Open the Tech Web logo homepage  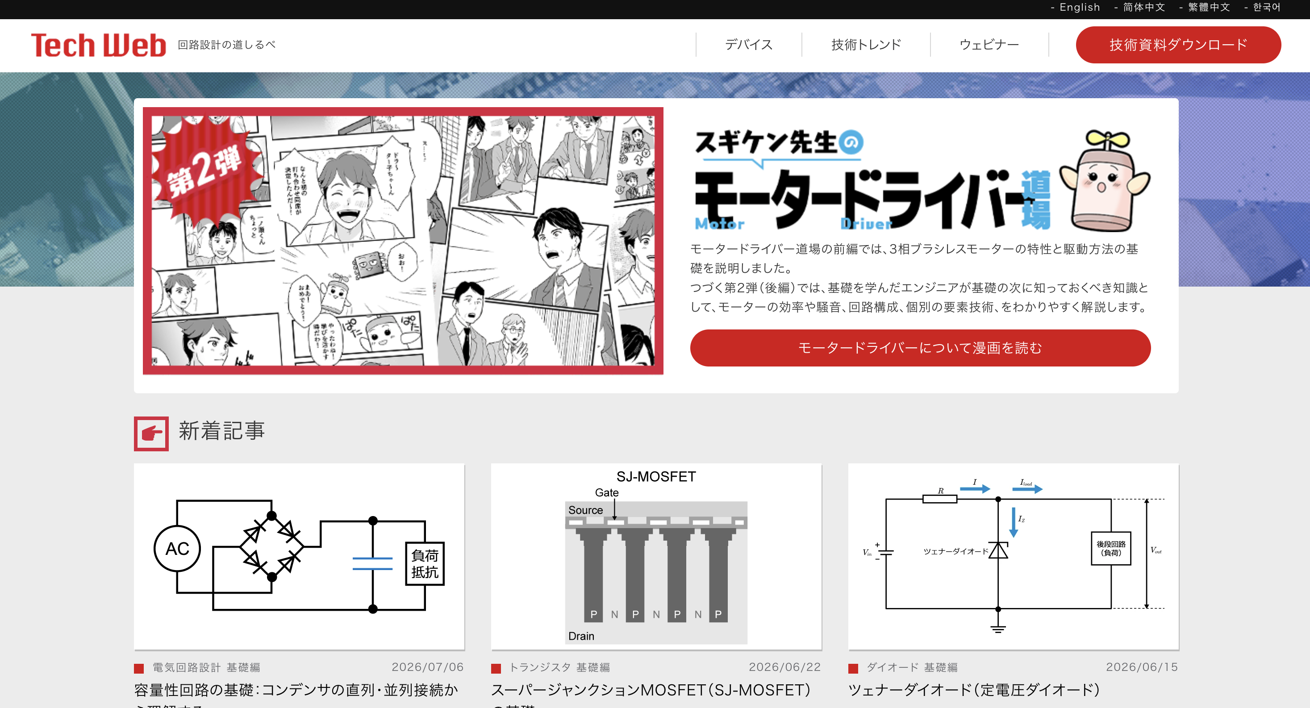98,45
